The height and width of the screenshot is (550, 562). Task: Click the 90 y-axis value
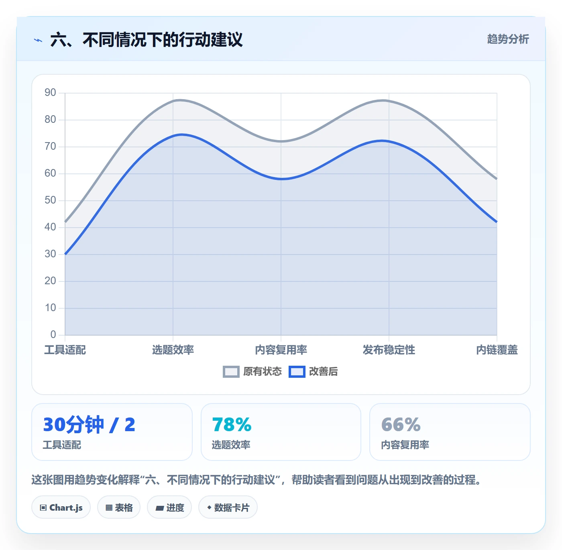coord(50,93)
